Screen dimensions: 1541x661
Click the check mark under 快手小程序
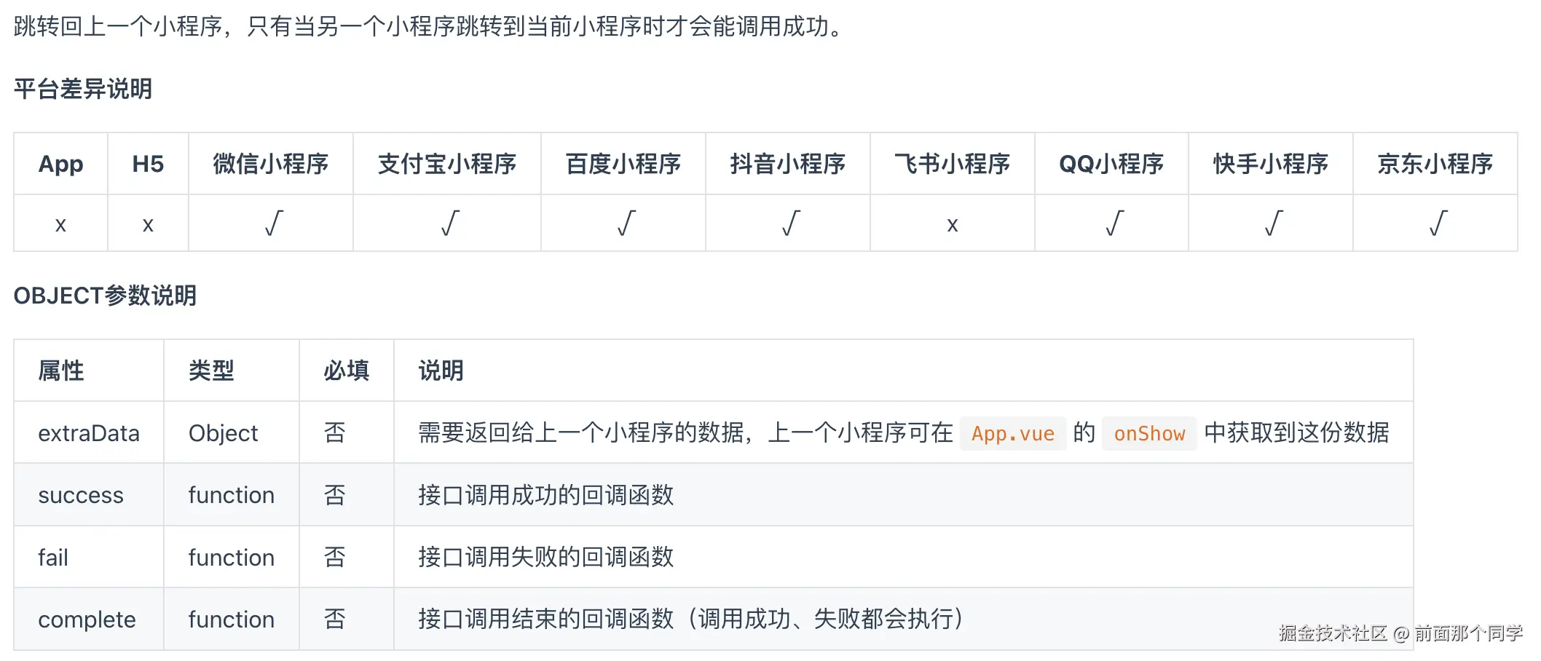(1272, 223)
